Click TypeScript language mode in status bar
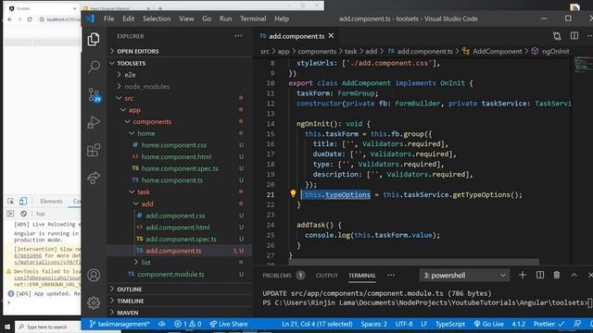593x333 pixels. click(x=450, y=324)
